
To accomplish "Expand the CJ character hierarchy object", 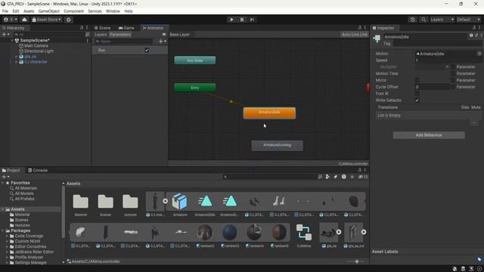I will pos(17,62).
